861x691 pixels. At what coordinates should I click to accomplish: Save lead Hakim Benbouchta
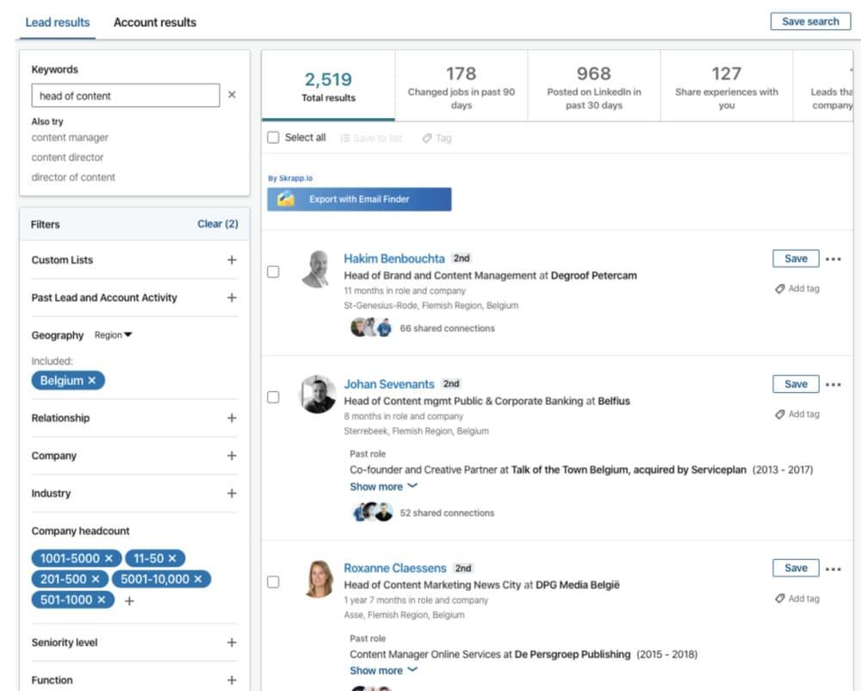pyautogui.click(x=796, y=258)
